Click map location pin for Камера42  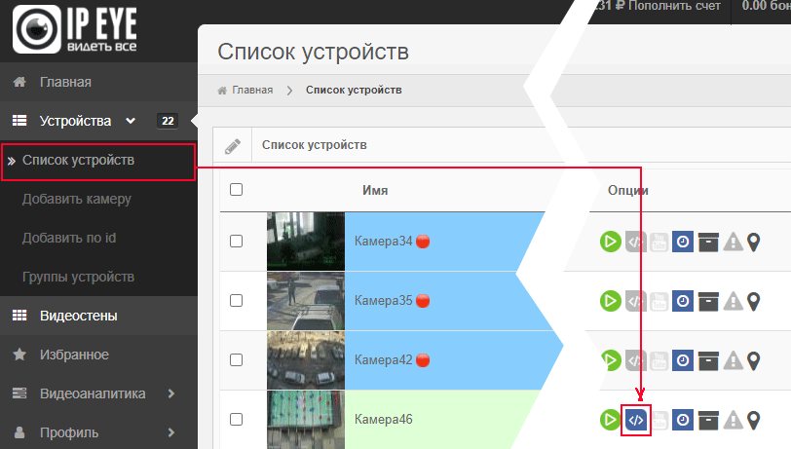pyautogui.click(x=753, y=360)
